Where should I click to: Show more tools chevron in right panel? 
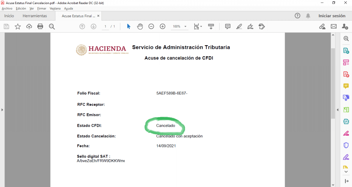346,172
